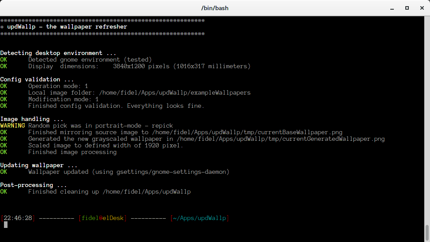Click the 'Detecting desktop environment ...' heading

pos(58,53)
